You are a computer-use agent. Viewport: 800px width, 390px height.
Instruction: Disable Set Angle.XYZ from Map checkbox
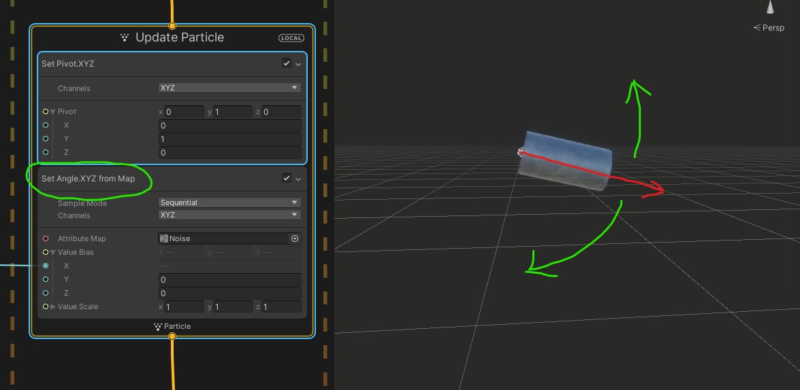[x=286, y=178]
